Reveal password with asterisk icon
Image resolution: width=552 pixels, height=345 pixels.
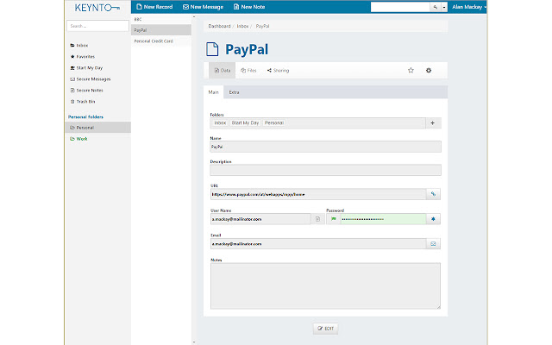click(433, 219)
